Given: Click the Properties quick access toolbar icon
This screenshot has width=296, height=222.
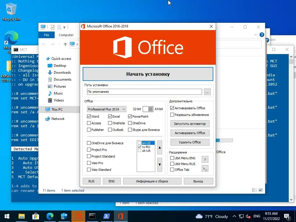Looking at the screenshot, I should coord(53,27).
